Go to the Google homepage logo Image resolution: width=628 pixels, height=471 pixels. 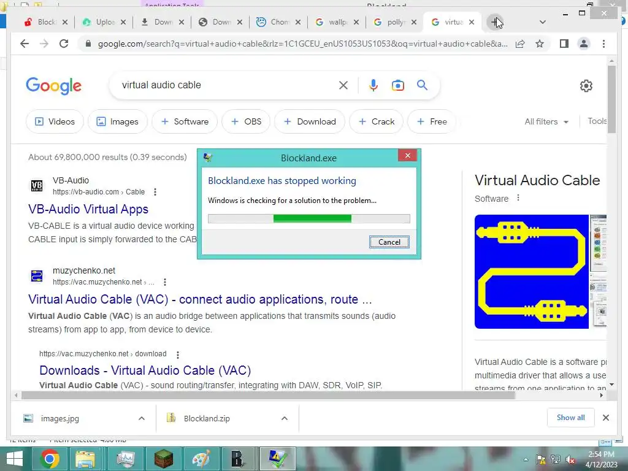point(54,85)
